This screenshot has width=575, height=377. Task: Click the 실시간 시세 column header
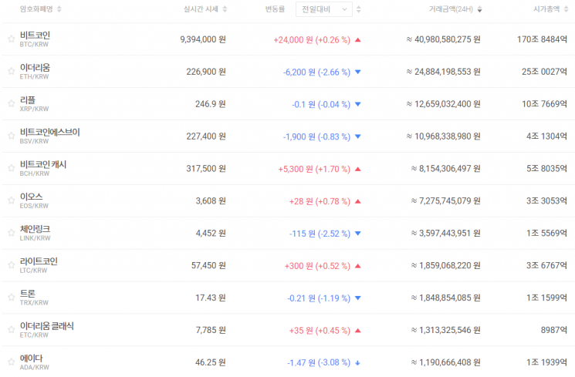[201, 9]
